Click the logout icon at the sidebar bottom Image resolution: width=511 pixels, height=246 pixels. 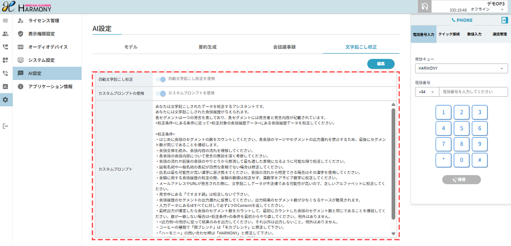[5, 126]
